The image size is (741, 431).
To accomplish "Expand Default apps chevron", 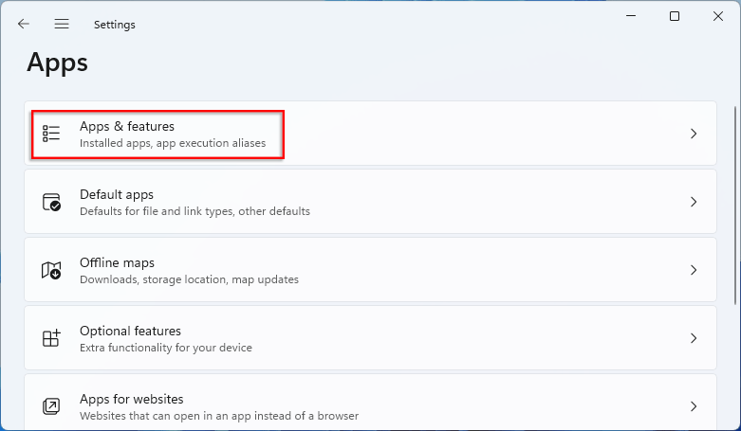I will (694, 202).
